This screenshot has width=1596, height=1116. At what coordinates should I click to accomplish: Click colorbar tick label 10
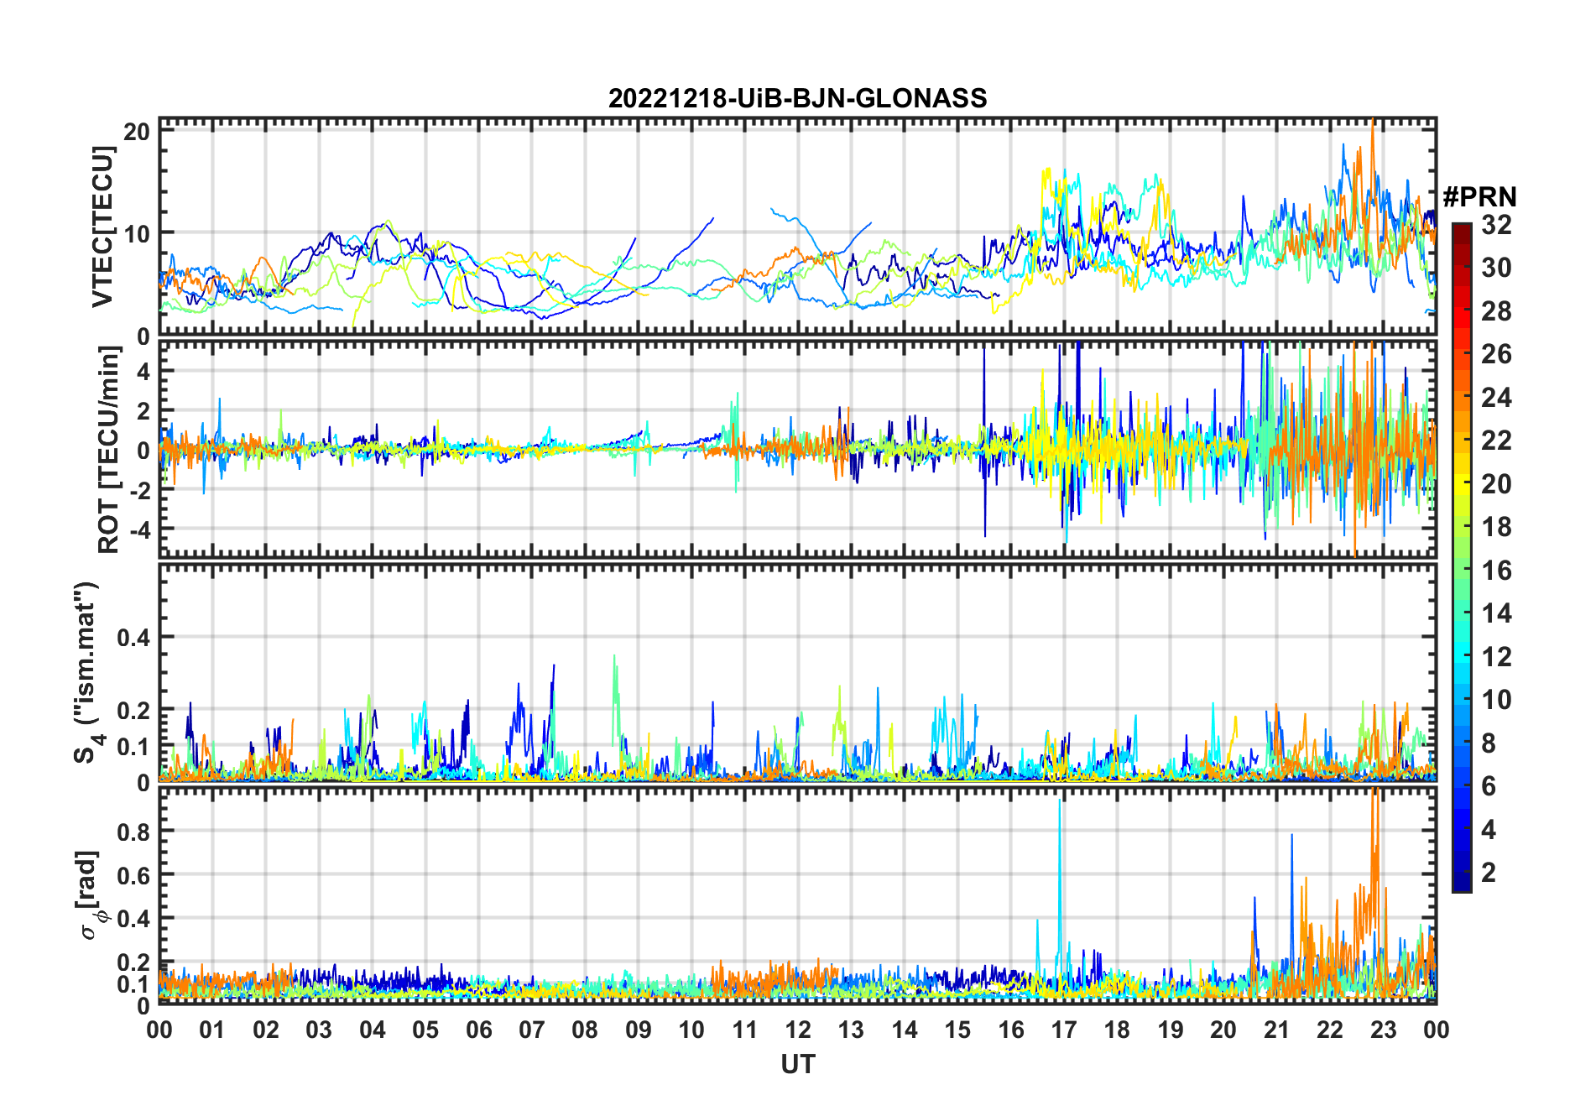[x=1496, y=700]
